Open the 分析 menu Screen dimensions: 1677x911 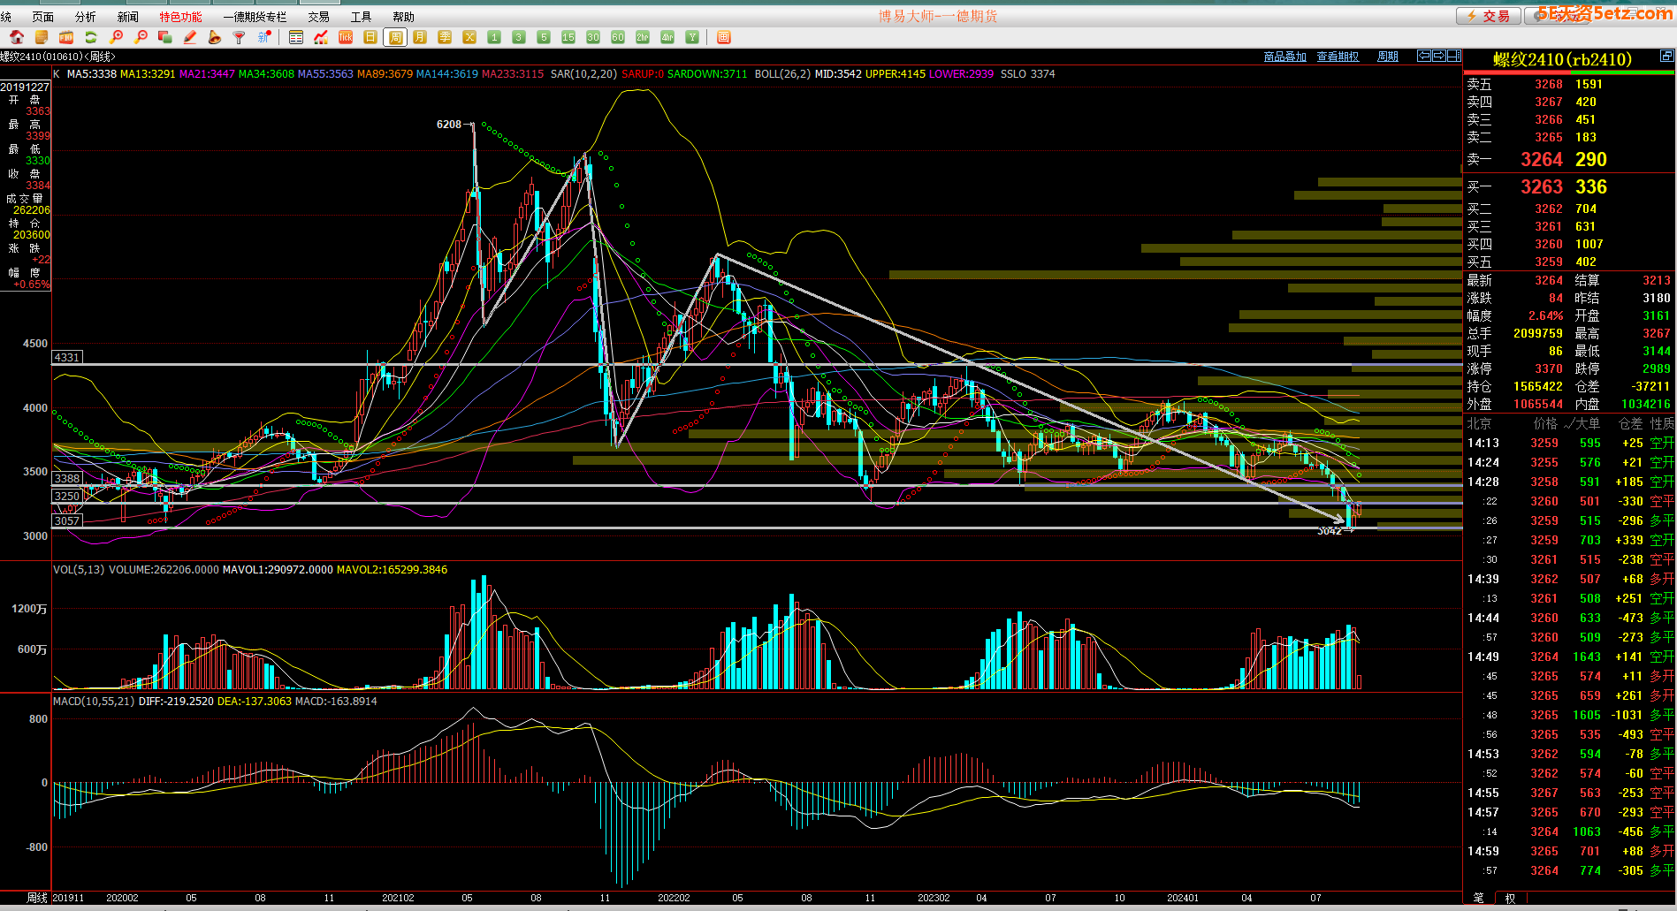coord(86,17)
